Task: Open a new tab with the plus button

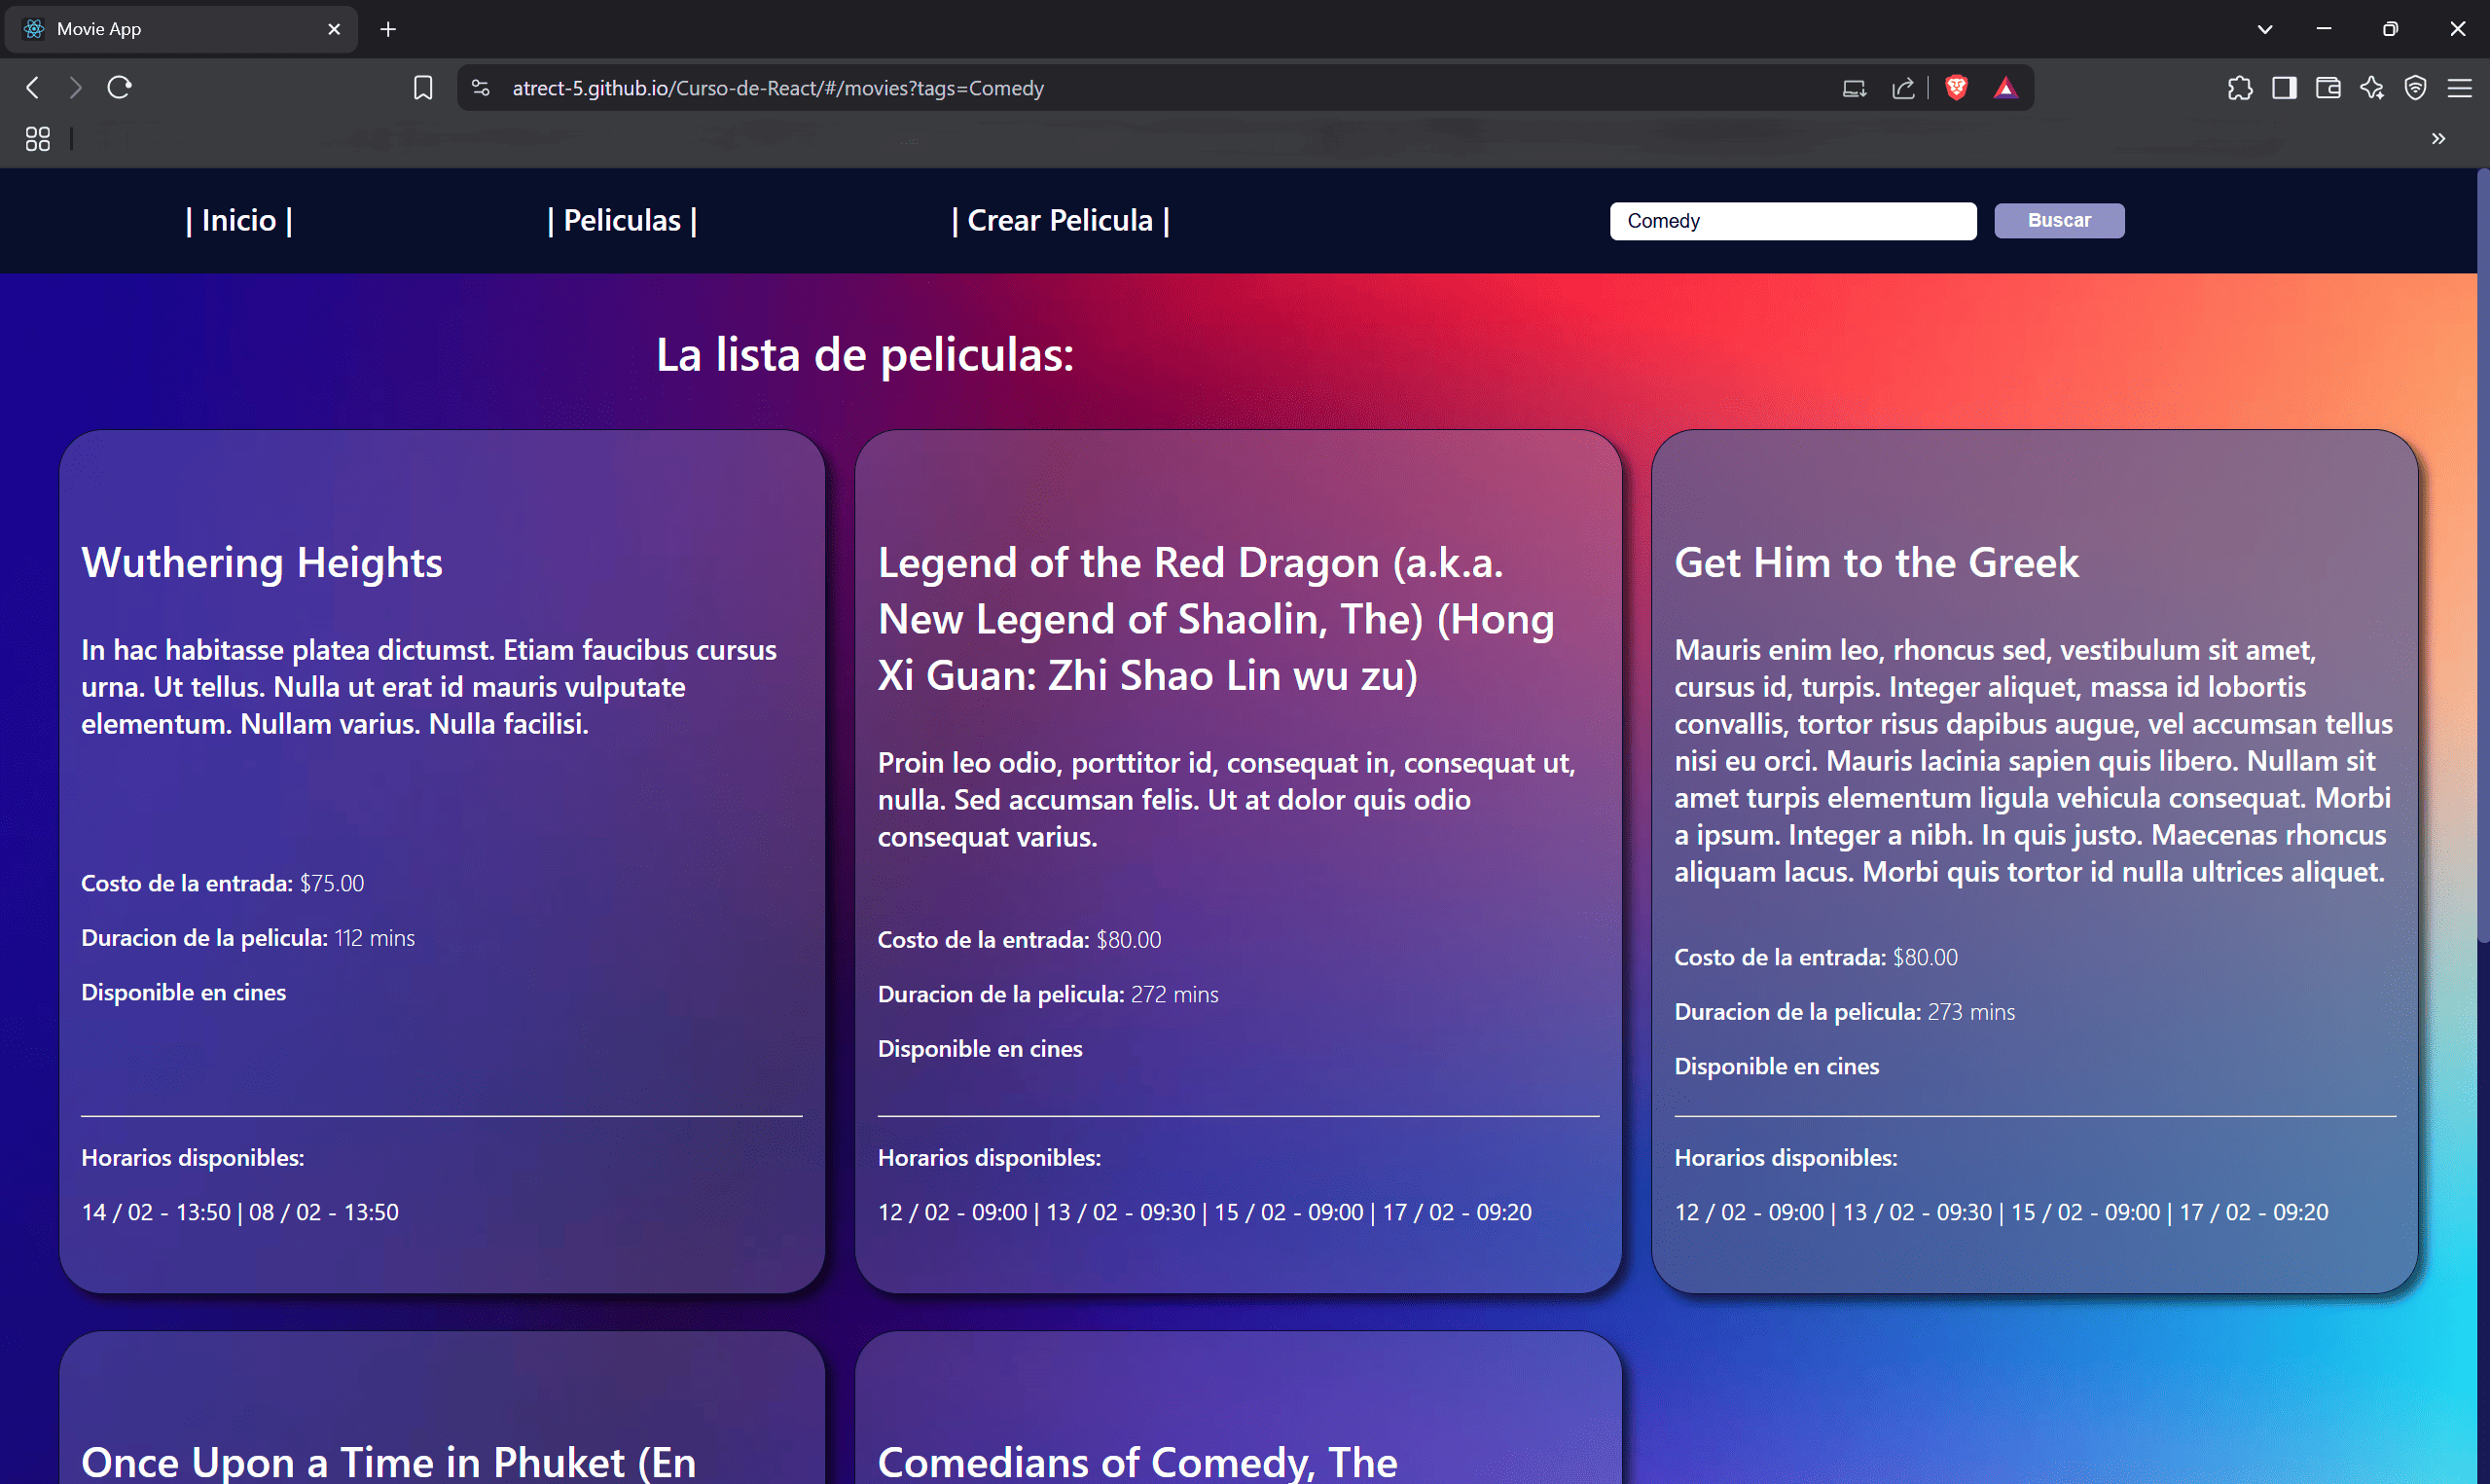Action: [x=388, y=29]
